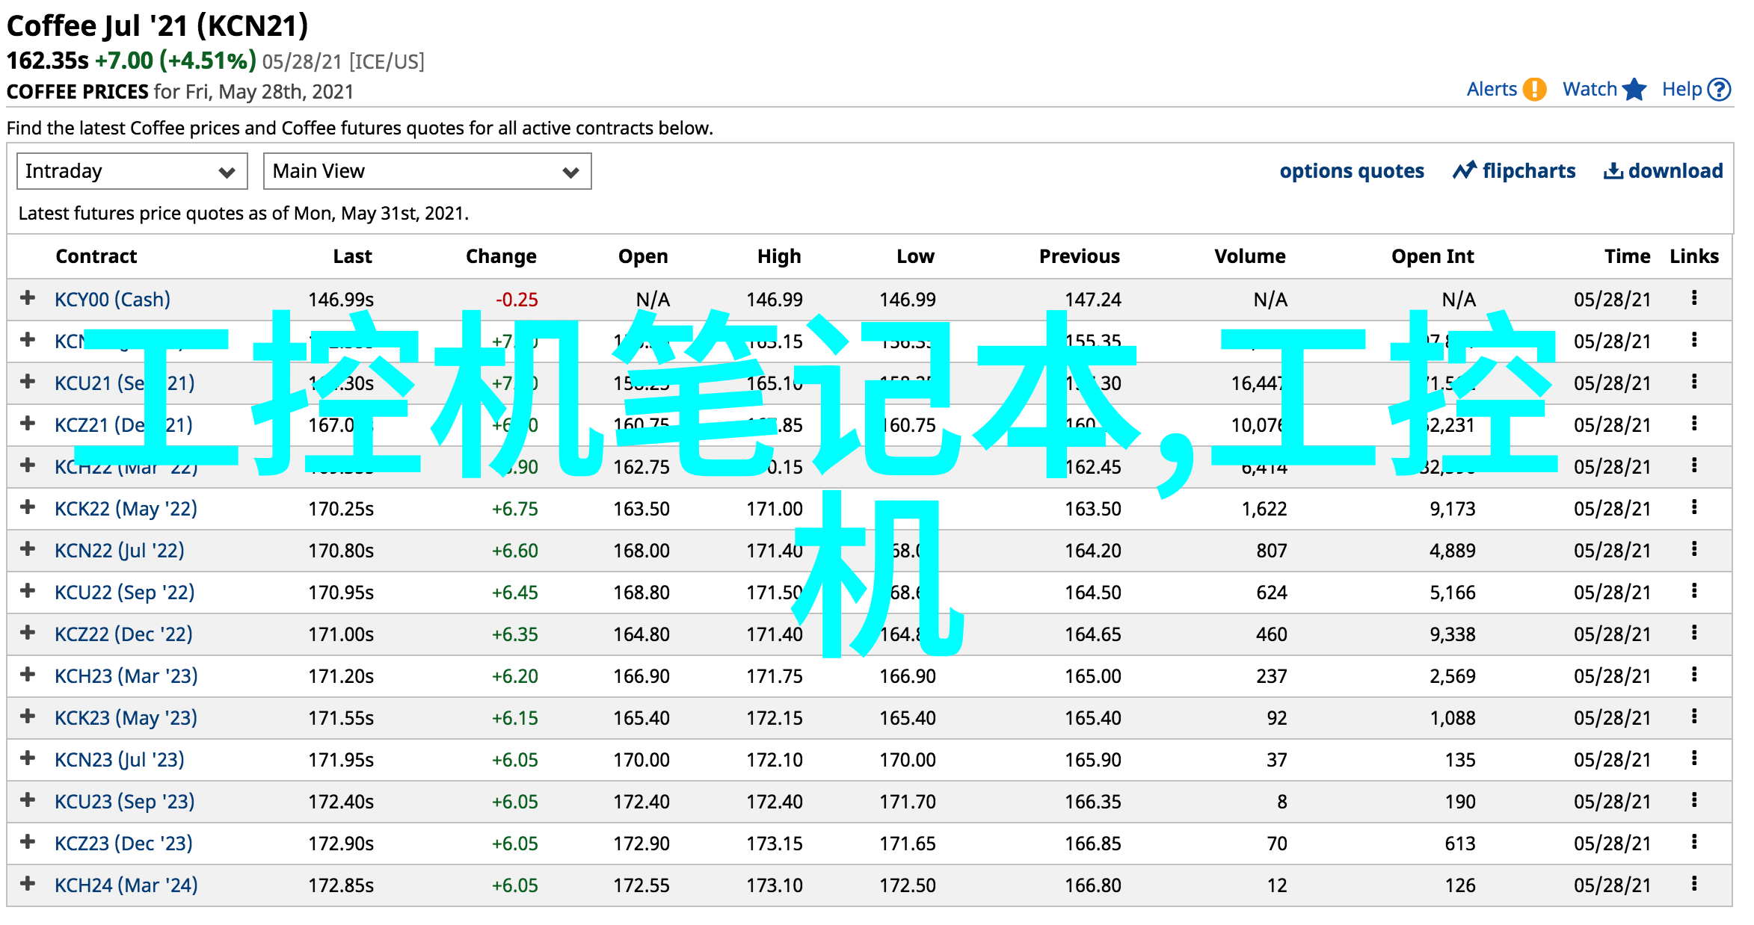1754x925 pixels.
Task: Open KCU22 (Sep '22) contract link
Action: [x=124, y=593]
